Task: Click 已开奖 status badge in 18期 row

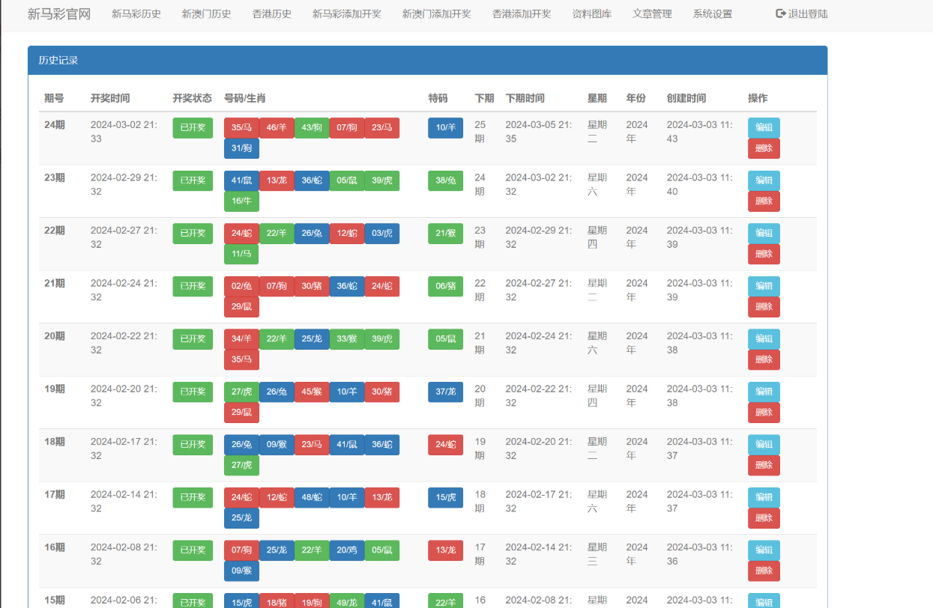Action: (x=193, y=445)
